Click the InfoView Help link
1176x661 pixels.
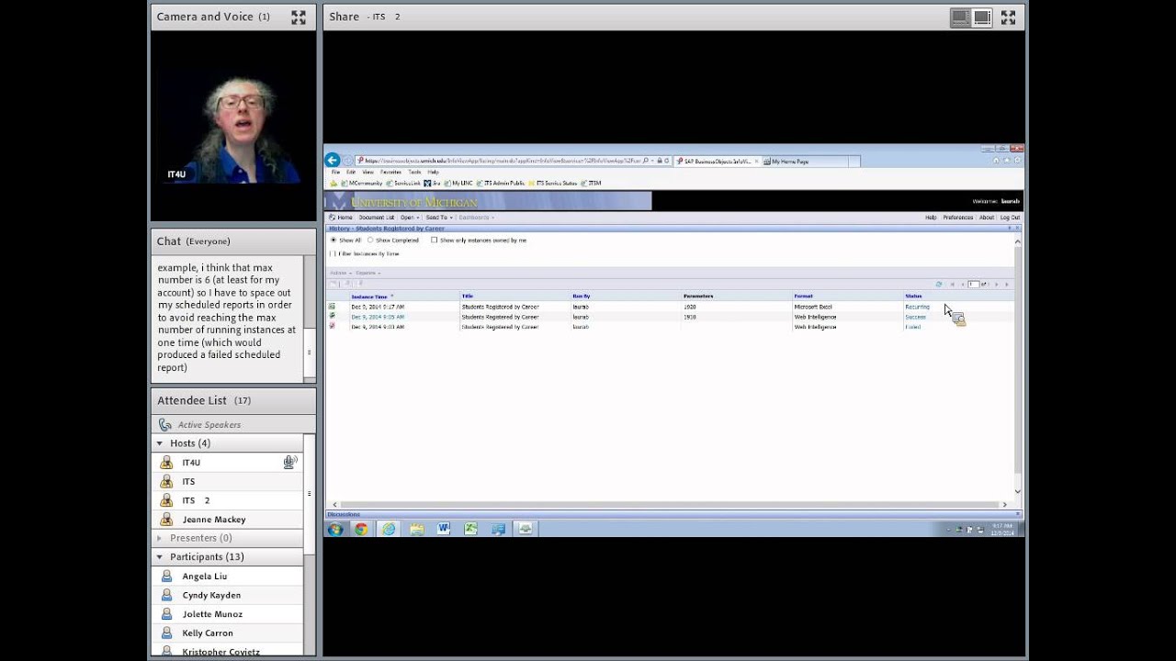[x=931, y=218]
